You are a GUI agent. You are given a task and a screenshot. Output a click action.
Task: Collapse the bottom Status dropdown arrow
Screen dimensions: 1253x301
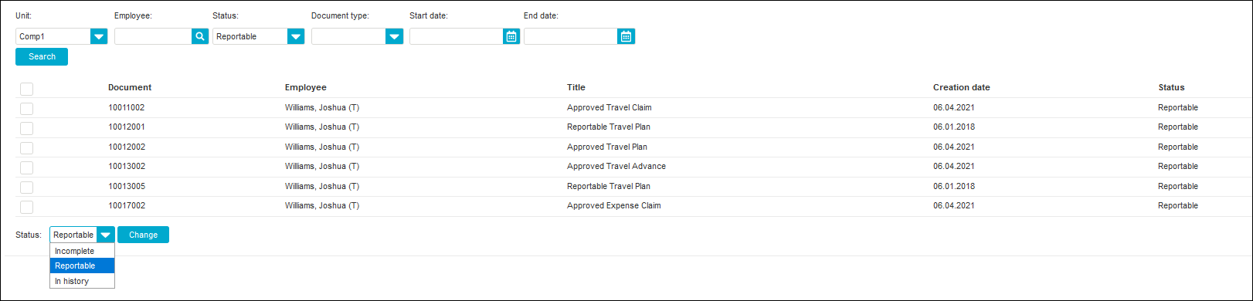pyautogui.click(x=106, y=235)
